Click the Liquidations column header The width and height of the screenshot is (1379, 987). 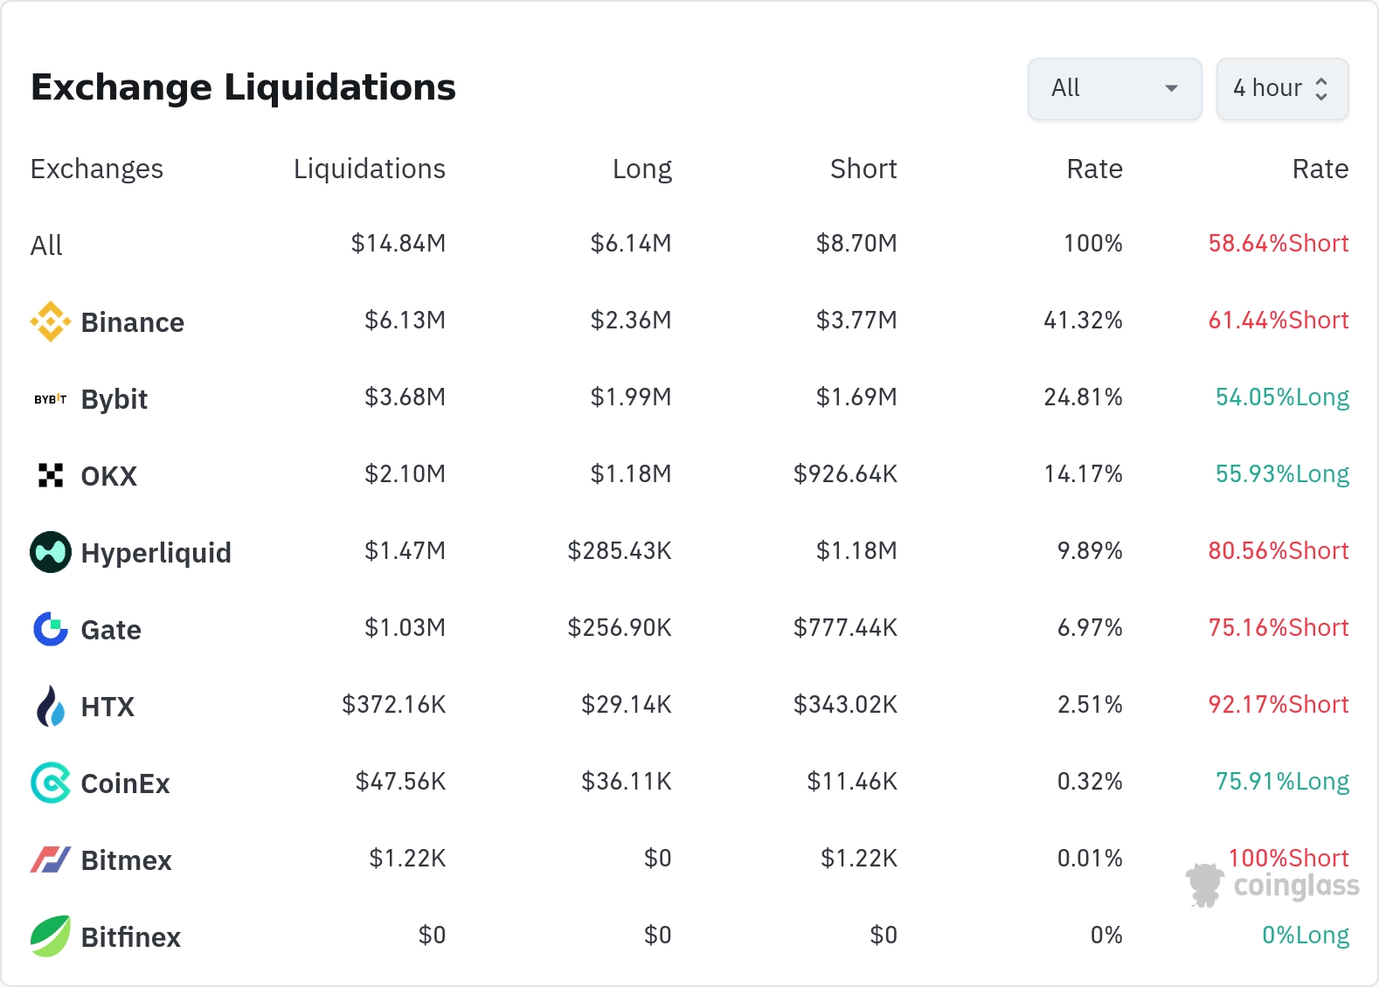369,169
